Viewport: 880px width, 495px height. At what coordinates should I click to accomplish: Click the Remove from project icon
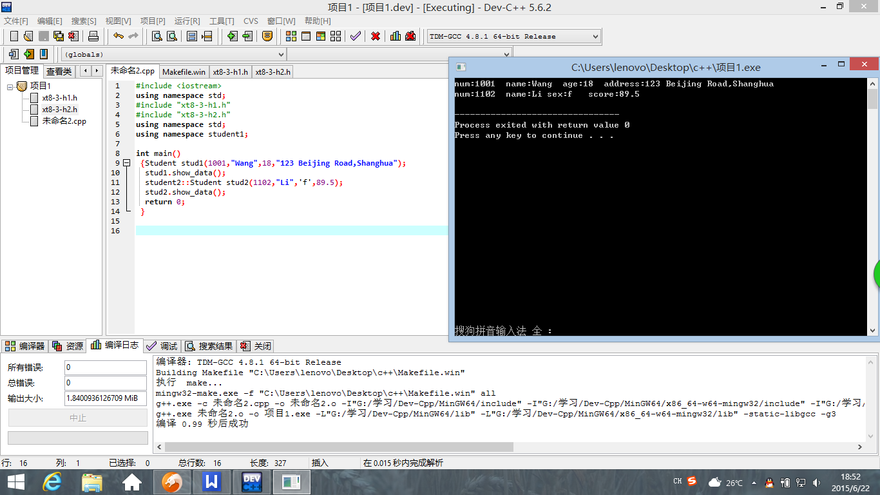pos(247,36)
